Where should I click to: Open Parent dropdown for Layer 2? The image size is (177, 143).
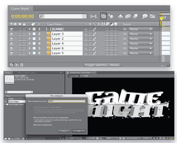[x=141, y=39]
